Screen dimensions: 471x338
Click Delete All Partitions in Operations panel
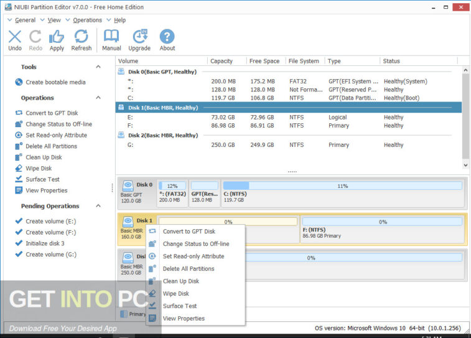(51, 146)
